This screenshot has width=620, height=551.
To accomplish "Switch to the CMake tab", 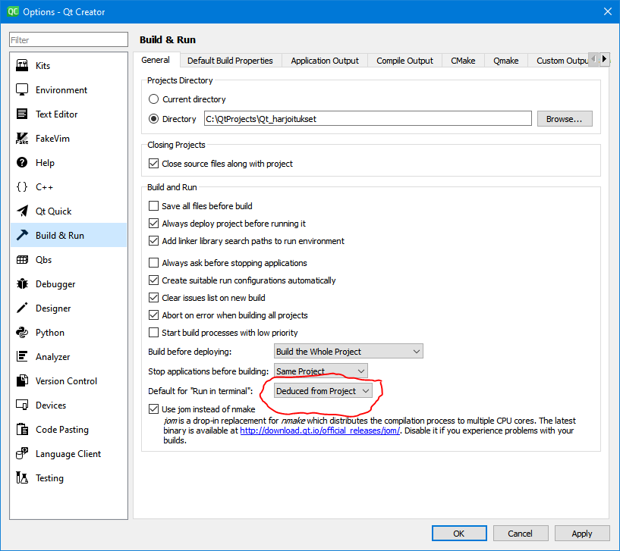I will coord(463,61).
